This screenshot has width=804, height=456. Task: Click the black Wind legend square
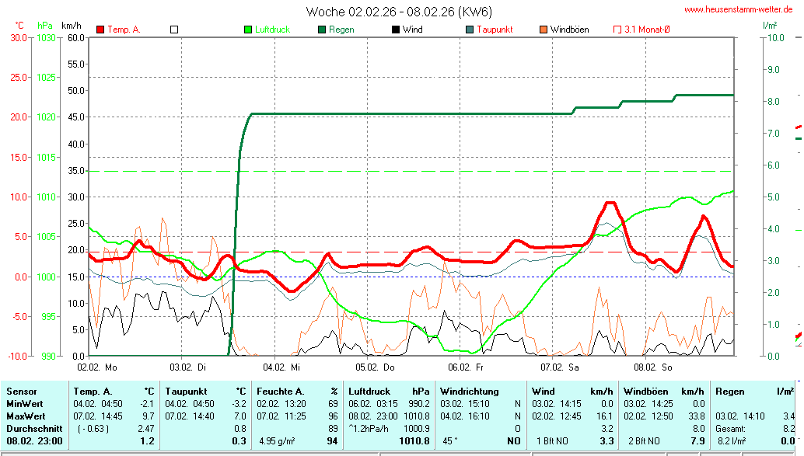396,30
